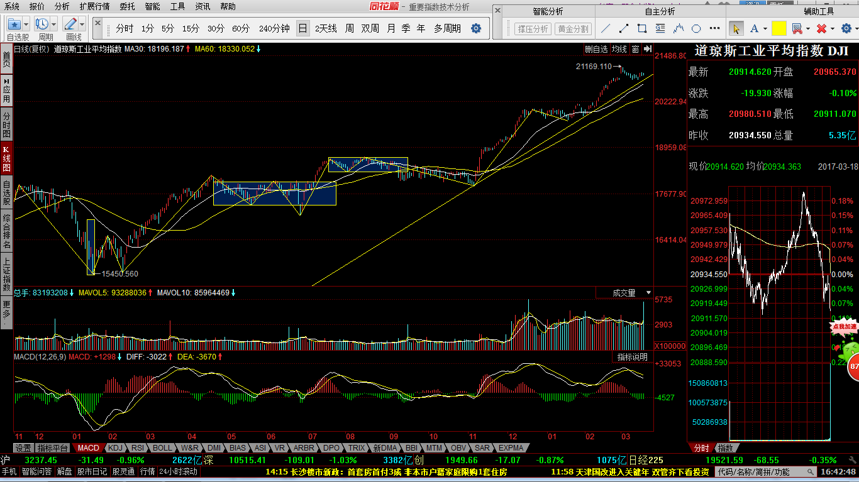This screenshot has height=482, width=859.
Task: Switch to 分时图 in sidebar
Action: click(x=6, y=125)
